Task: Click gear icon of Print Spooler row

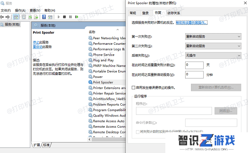Action: 90,82
